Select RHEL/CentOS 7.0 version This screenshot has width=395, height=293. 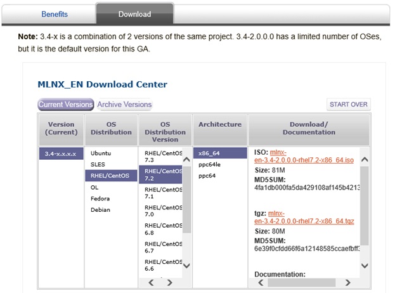tap(160, 211)
